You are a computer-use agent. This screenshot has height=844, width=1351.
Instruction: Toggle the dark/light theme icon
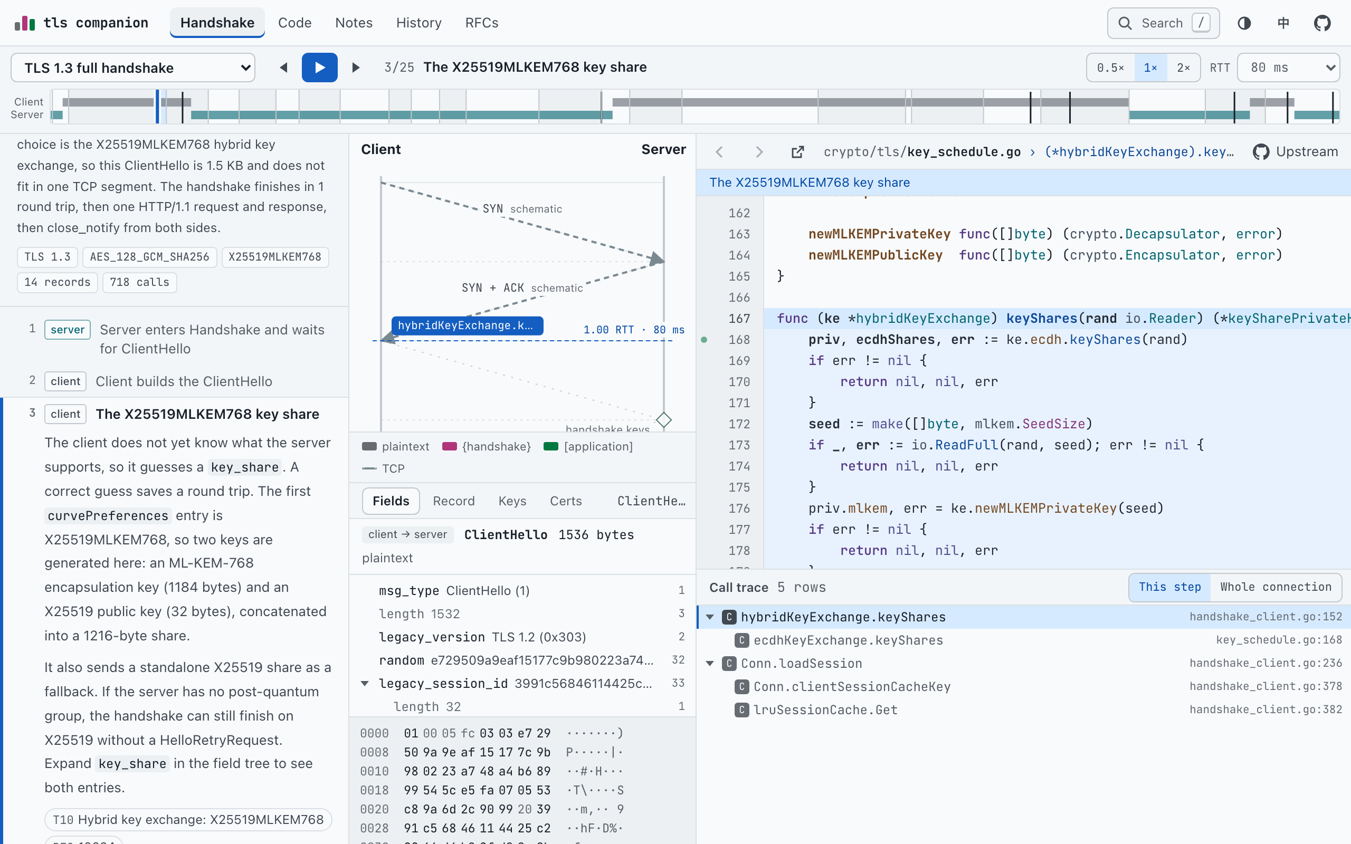coord(1244,23)
